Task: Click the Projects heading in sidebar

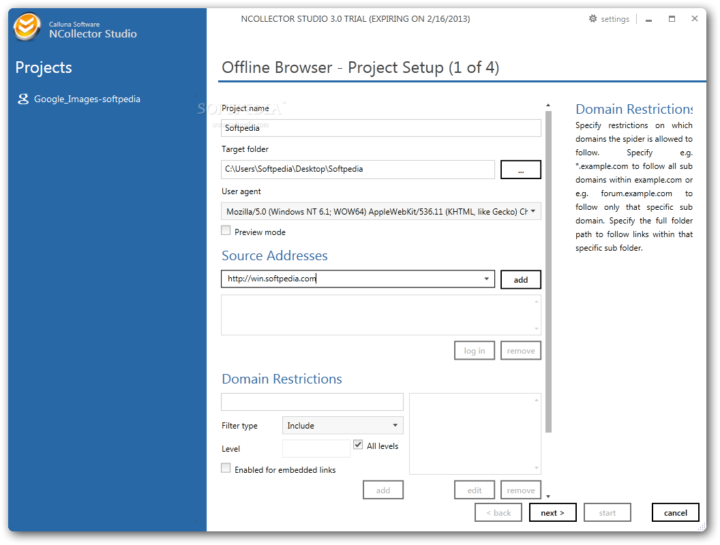Action: (x=44, y=67)
